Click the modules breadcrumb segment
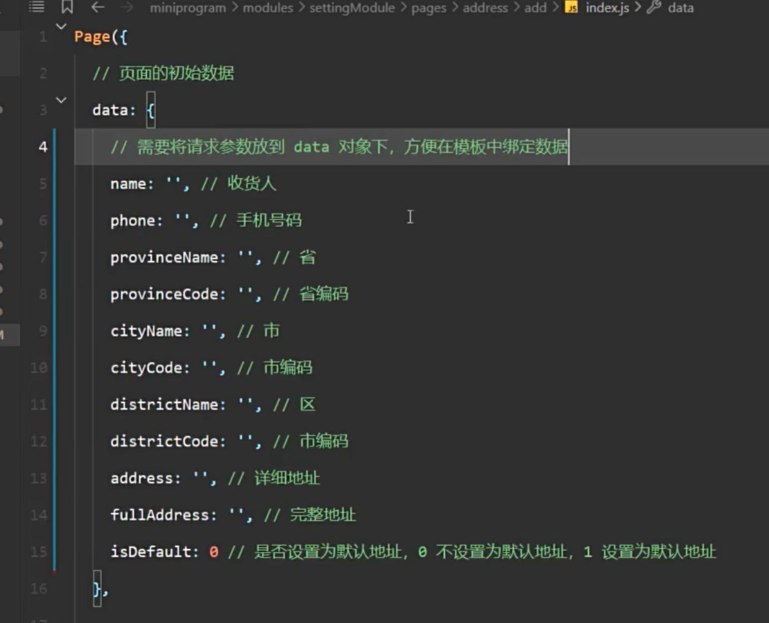769x623 pixels. (x=268, y=8)
